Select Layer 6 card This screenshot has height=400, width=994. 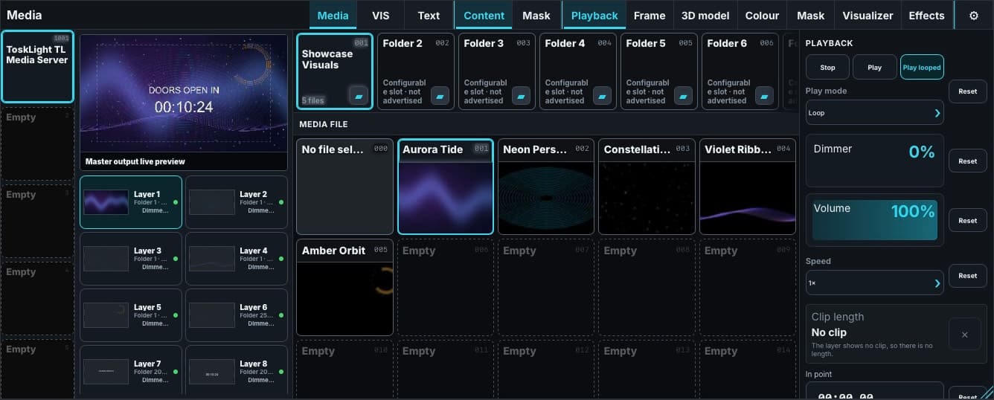point(237,315)
